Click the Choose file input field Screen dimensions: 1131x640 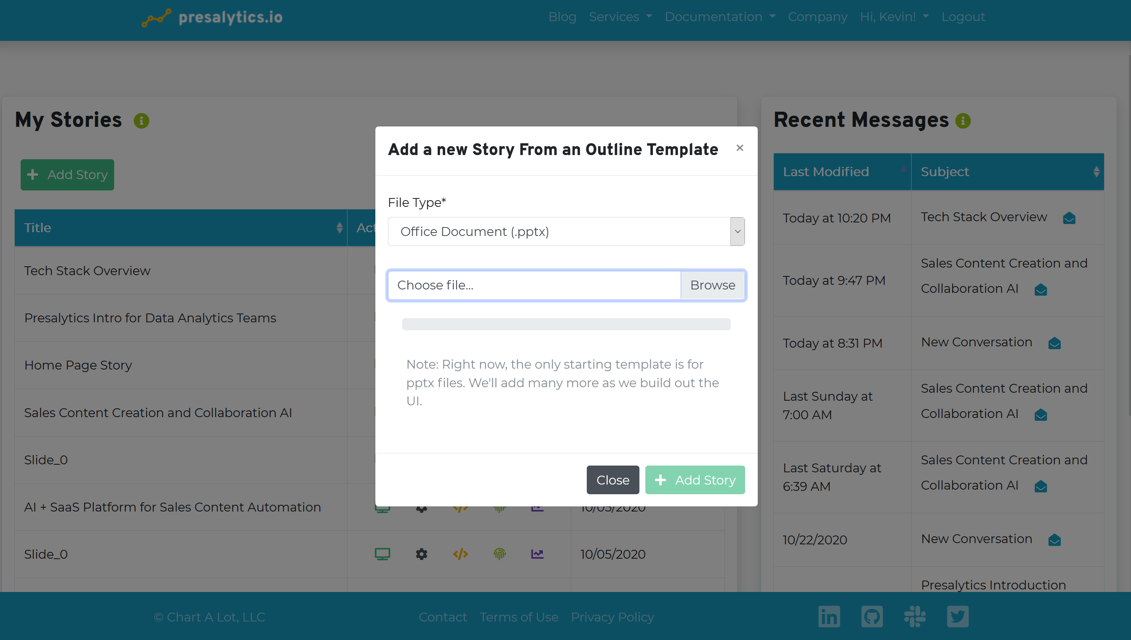534,285
